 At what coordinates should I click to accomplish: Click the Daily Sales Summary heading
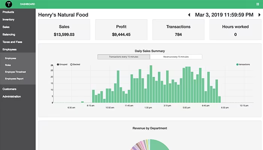coord(150,51)
